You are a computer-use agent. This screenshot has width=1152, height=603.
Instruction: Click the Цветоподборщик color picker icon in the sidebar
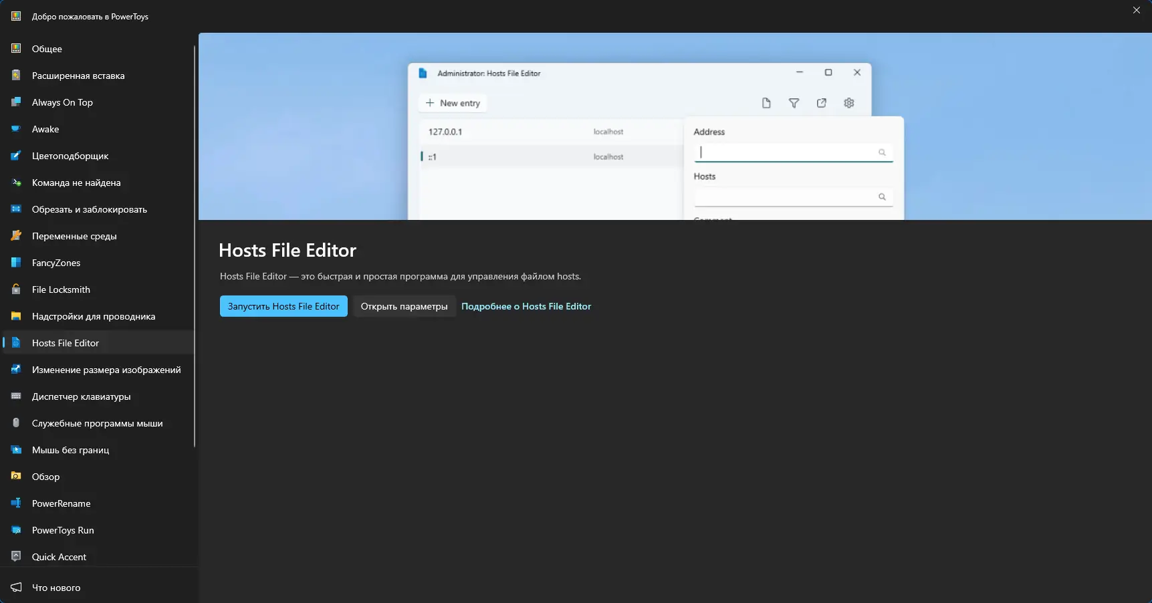[16, 156]
